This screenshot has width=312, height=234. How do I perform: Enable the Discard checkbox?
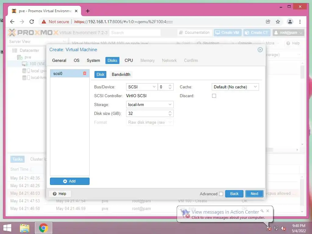214,96
